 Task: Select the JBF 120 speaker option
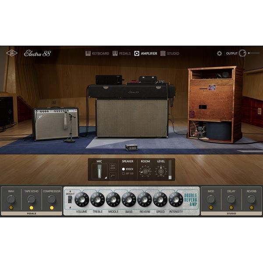(x=128, y=174)
